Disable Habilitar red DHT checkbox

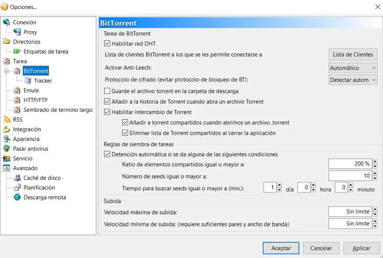107,43
